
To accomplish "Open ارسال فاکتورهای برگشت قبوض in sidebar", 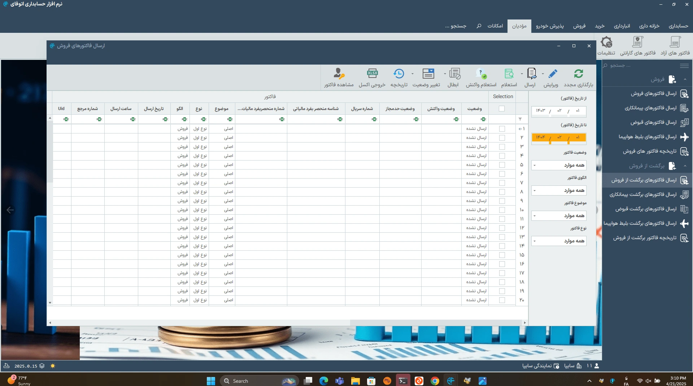I will tap(645, 209).
